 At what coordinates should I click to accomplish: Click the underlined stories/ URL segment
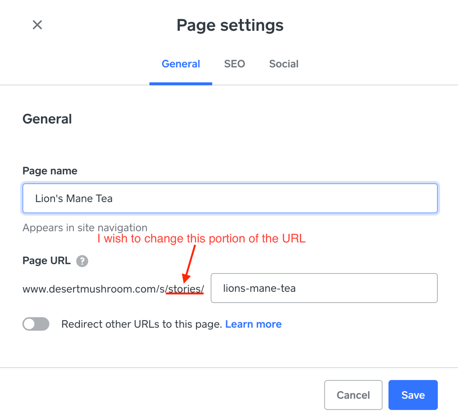pyautogui.click(x=186, y=289)
